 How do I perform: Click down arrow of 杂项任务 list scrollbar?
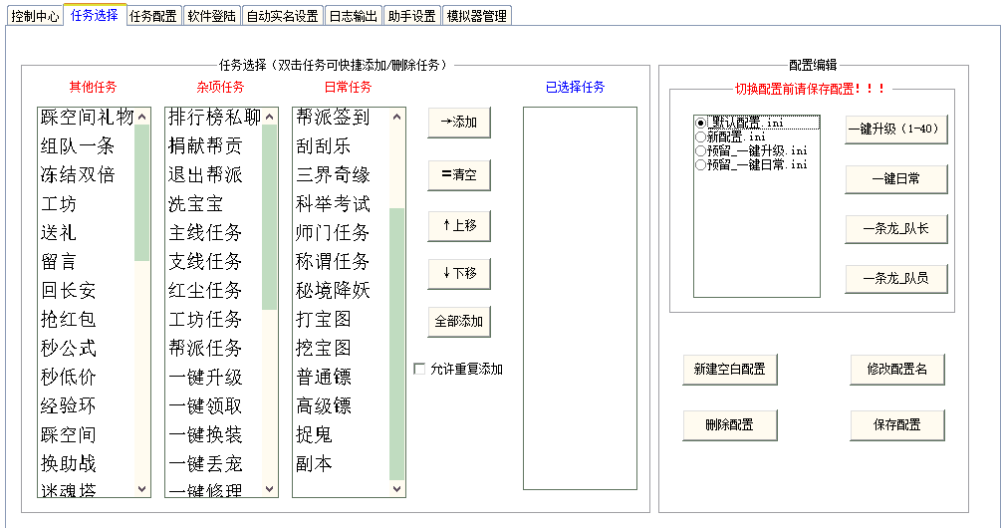tap(269, 488)
